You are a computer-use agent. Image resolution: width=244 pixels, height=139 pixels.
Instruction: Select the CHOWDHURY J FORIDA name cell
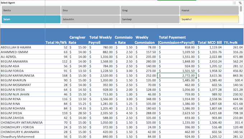(23, 127)
